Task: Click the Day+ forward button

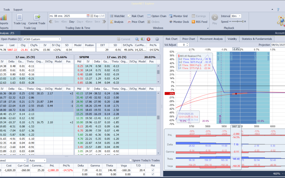Action: pyautogui.click(x=80, y=22)
